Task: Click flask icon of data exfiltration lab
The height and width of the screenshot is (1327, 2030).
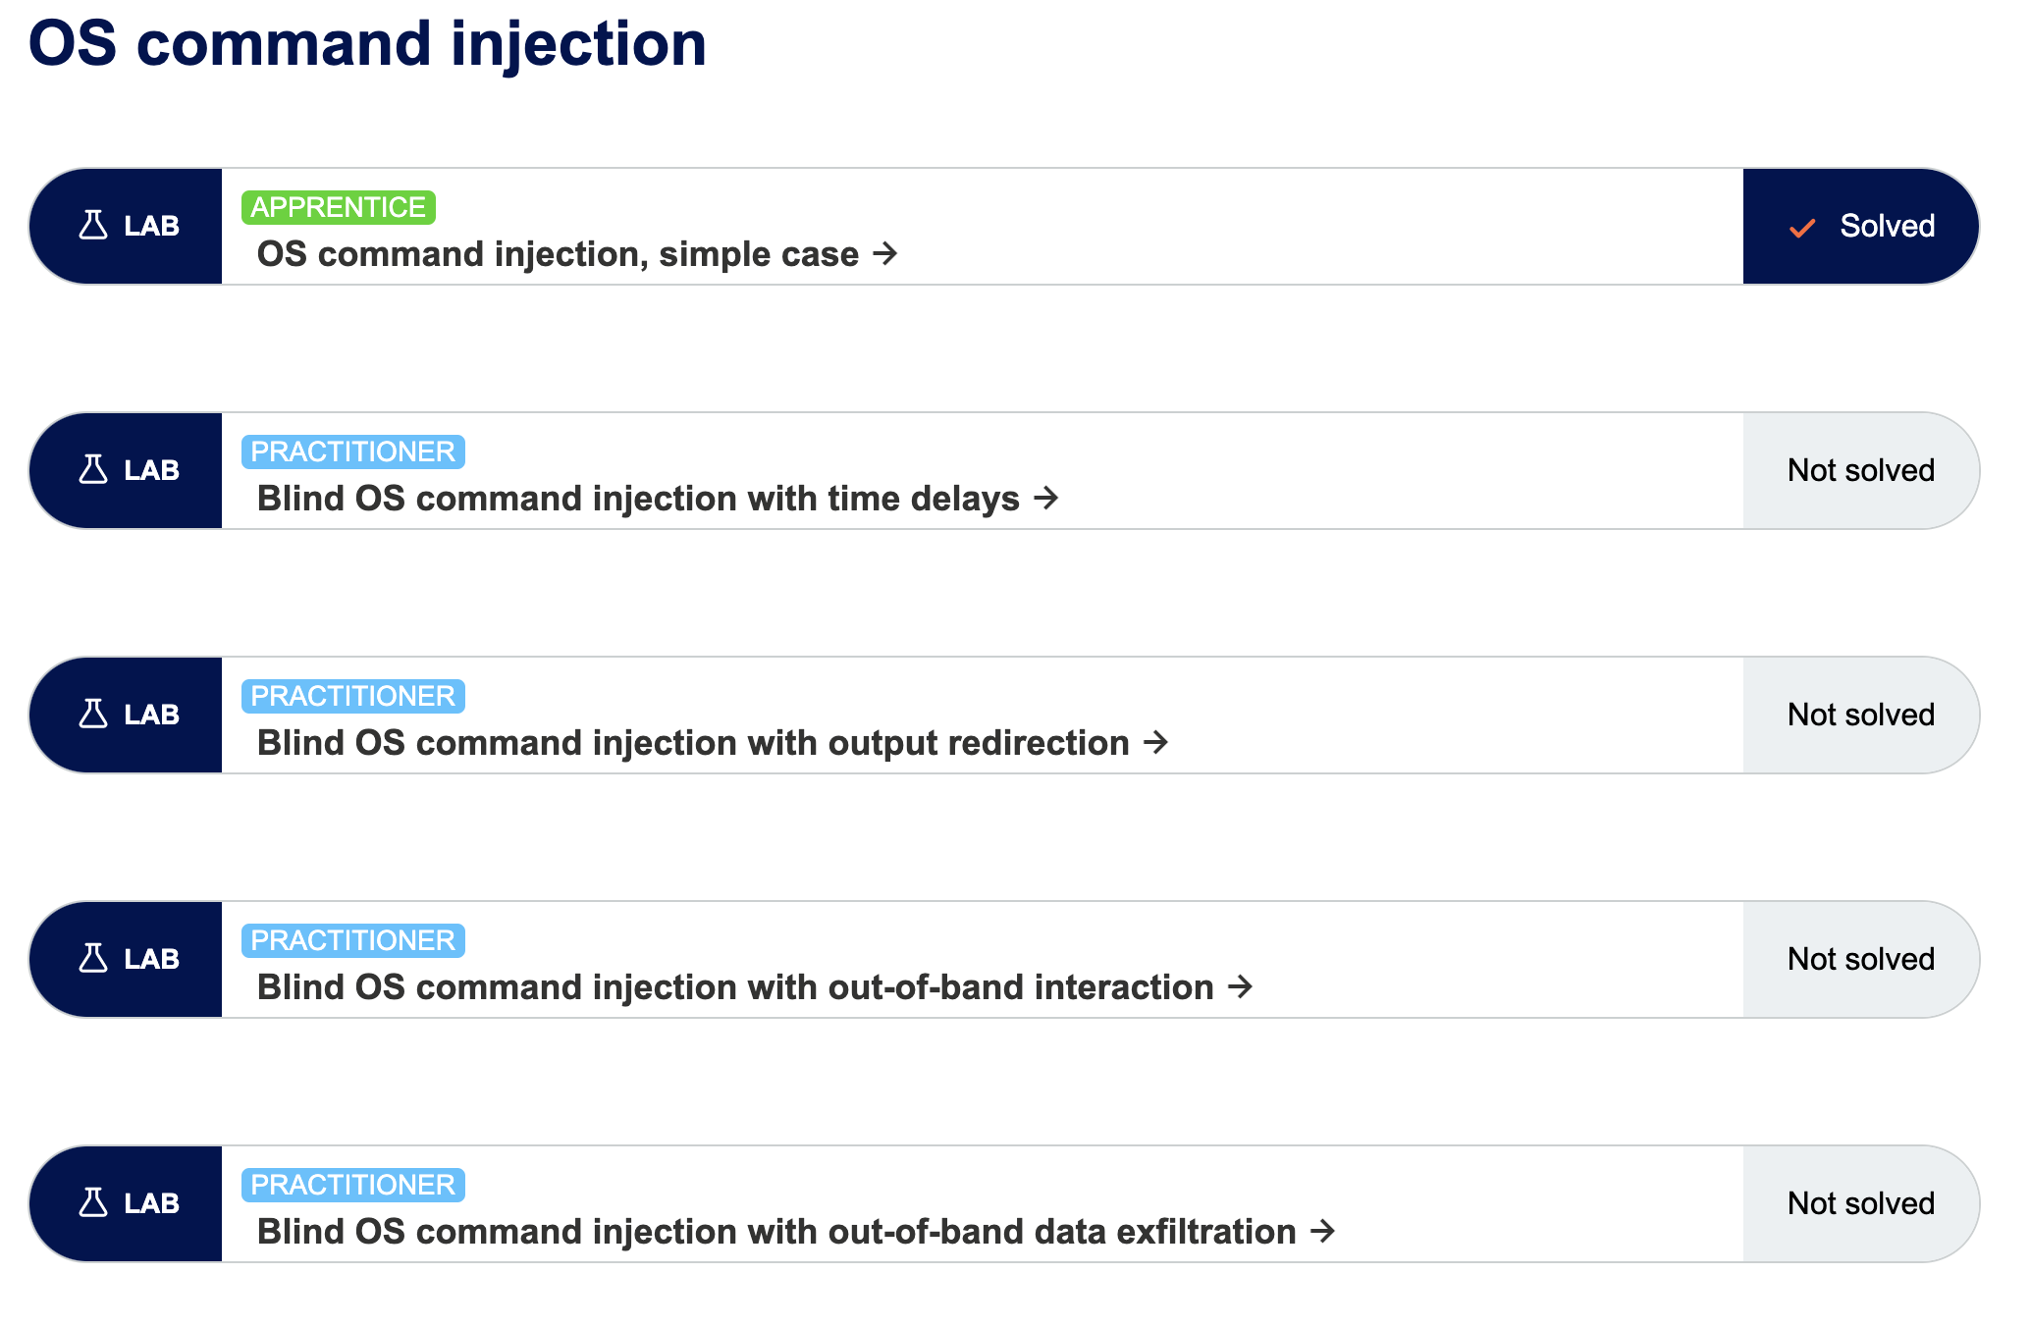Action: (x=93, y=1203)
